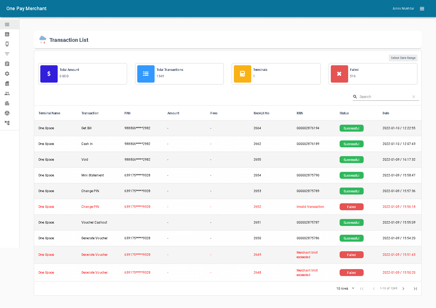
Task: Clear the search field with the X icon
Action: 414,96
